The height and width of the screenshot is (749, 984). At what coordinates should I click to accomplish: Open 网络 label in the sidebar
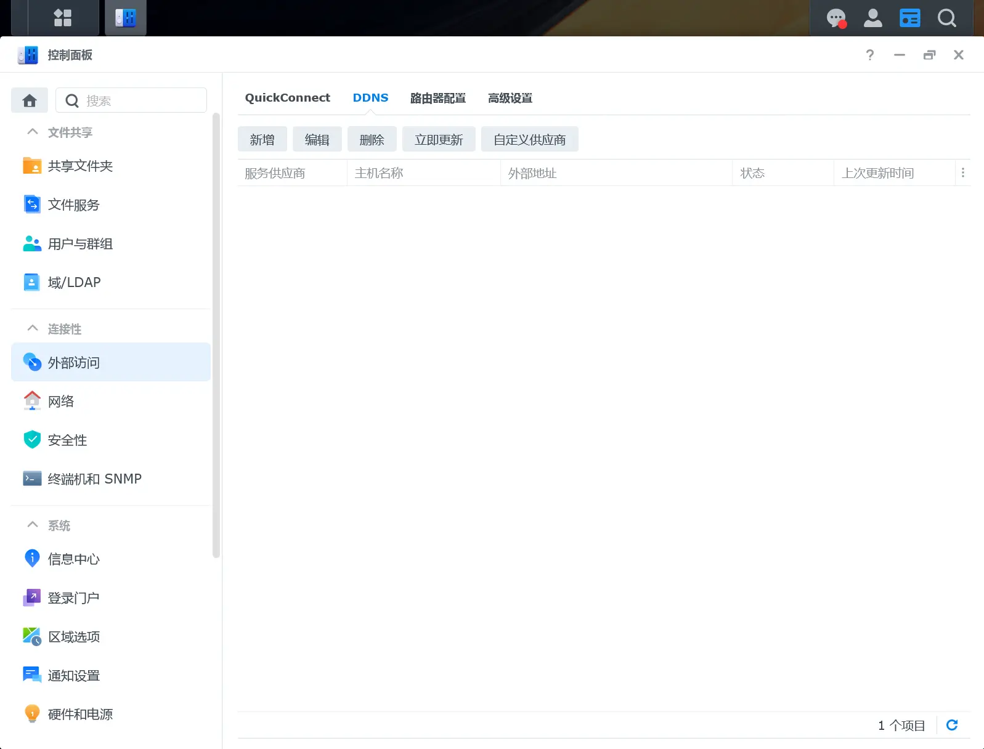click(x=61, y=401)
